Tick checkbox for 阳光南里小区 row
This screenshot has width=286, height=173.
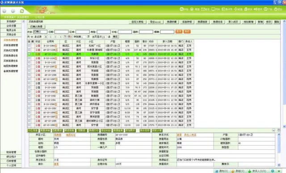[x=29, y=66]
